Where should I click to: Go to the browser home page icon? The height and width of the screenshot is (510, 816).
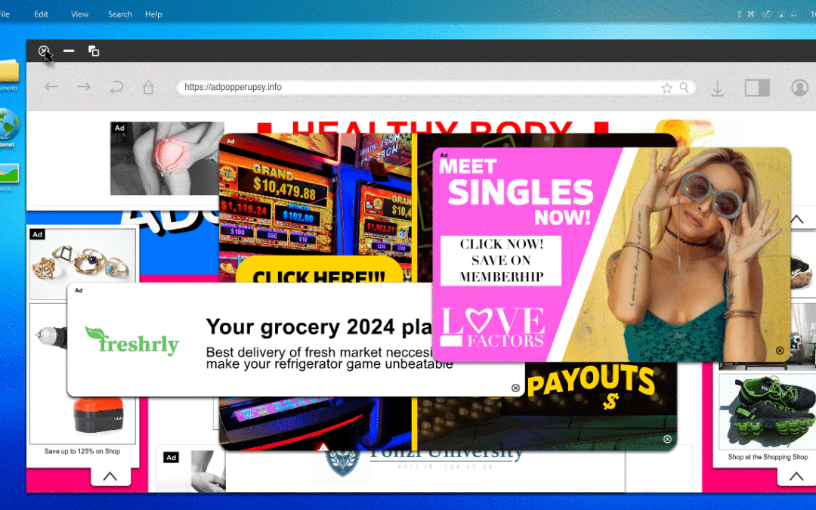(148, 88)
